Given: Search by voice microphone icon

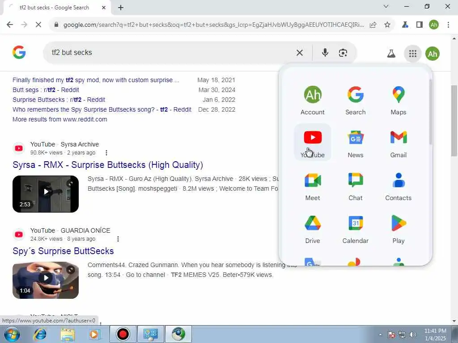Looking at the screenshot, I should pos(325,53).
